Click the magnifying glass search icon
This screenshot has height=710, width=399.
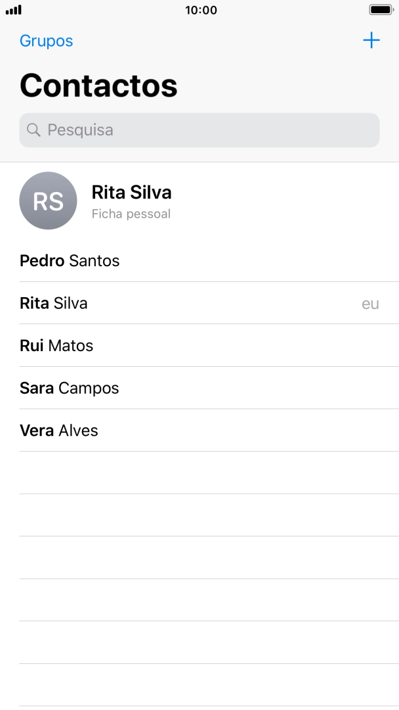click(33, 130)
